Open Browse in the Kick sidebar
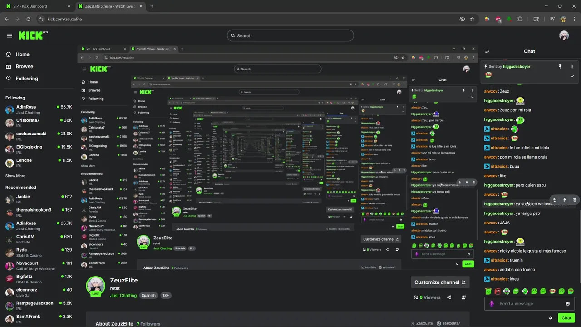 click(x=19, y=66)
